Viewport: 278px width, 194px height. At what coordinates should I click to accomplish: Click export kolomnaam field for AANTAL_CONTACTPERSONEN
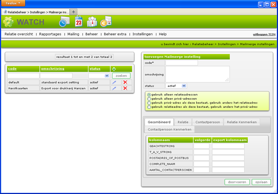228,170
